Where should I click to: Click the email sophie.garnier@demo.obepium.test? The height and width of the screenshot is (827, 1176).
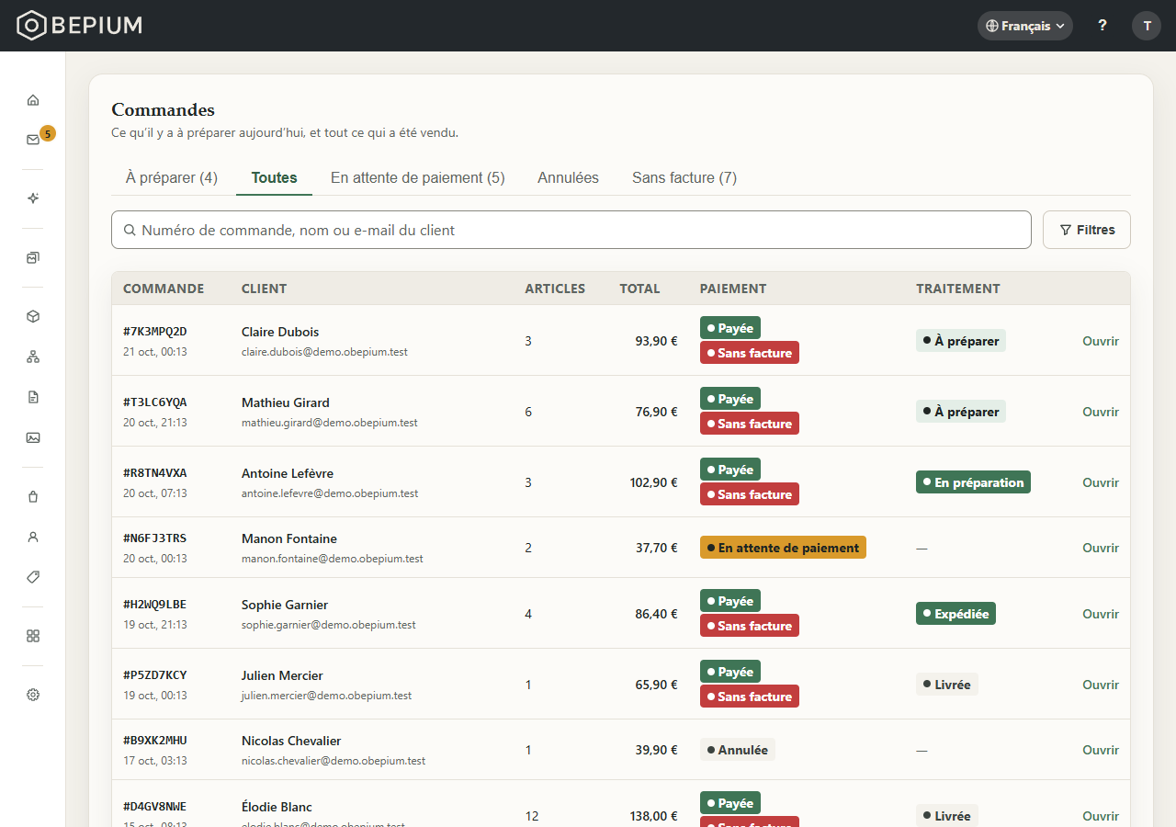point(329,625)
